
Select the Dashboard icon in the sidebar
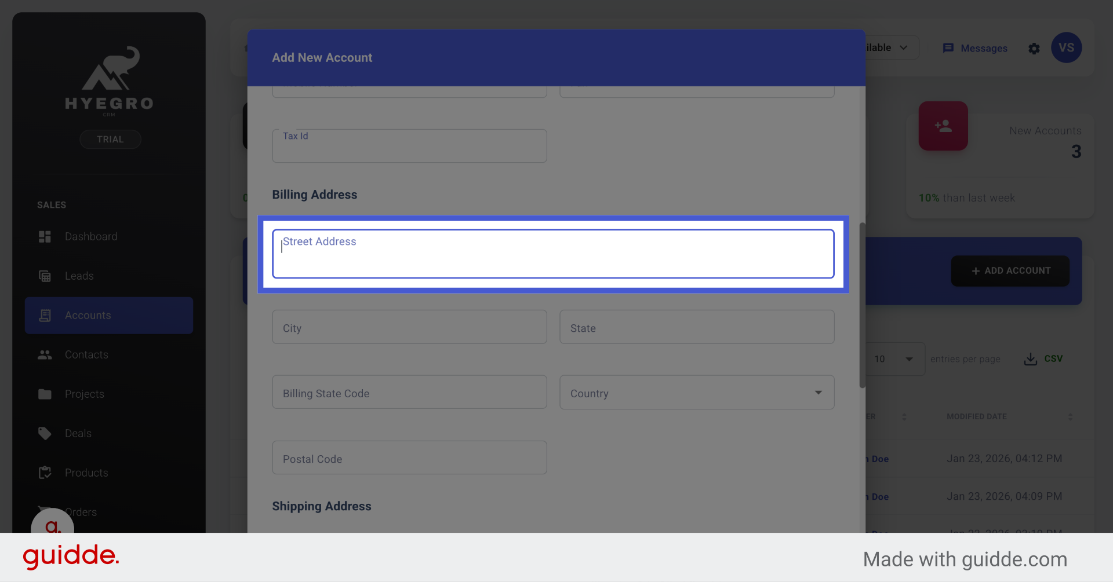(45, 236)
